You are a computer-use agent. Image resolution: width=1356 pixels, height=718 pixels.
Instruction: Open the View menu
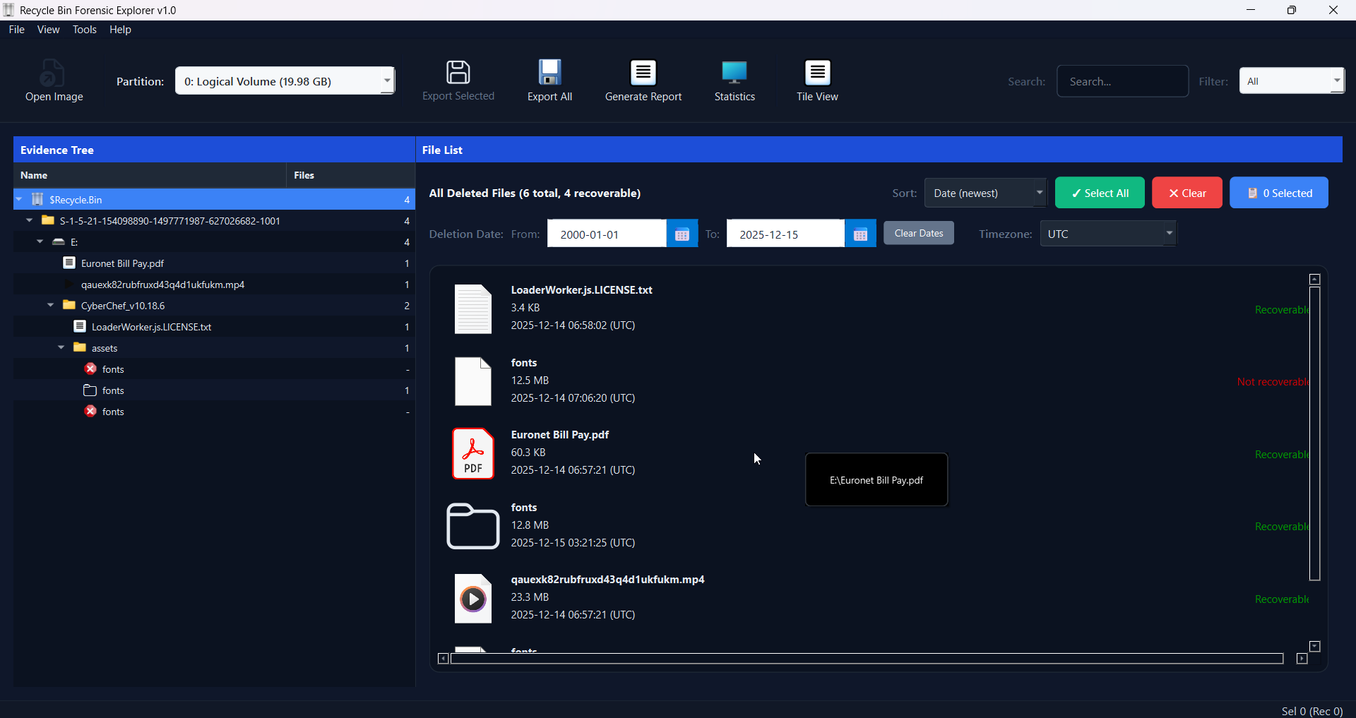coord(47,29)
